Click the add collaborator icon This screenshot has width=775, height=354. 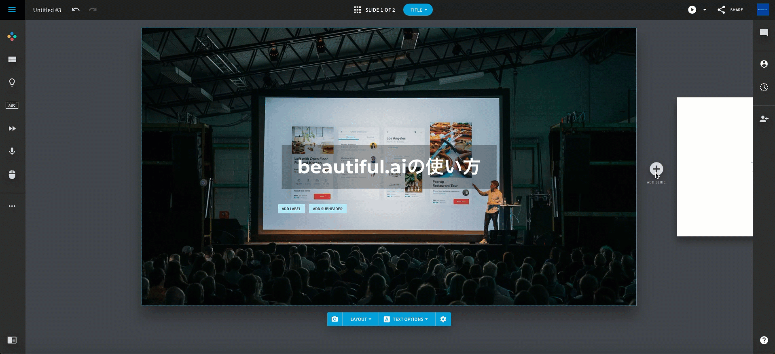pyautogui.click(x=764, y=119)
